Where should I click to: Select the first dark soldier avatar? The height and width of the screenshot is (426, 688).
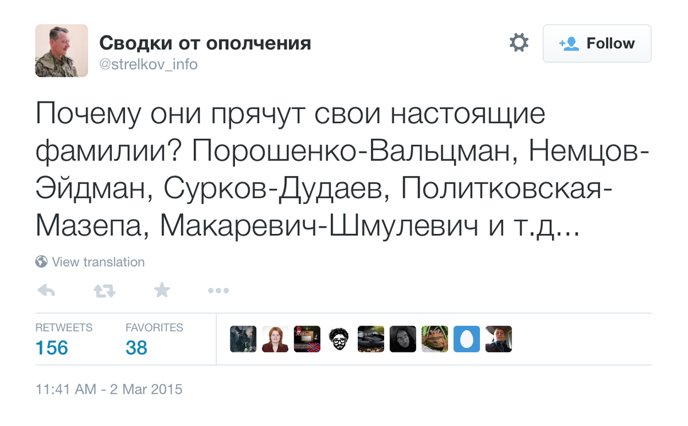pyautogui.click(x=243, y=339)
